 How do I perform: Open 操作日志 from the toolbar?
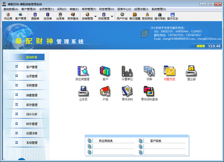point(172,16)
